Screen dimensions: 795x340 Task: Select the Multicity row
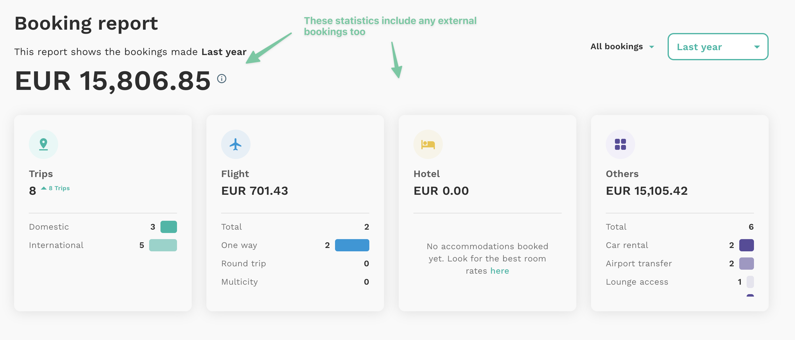295,282
